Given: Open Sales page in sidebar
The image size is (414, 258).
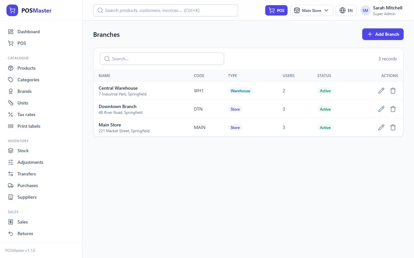Looking at the screenshot, I should pos(41,222).
